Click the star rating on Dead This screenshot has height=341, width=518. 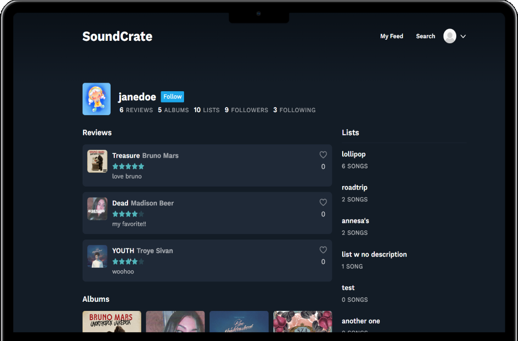pyautogui.click(x=128, y=214)
